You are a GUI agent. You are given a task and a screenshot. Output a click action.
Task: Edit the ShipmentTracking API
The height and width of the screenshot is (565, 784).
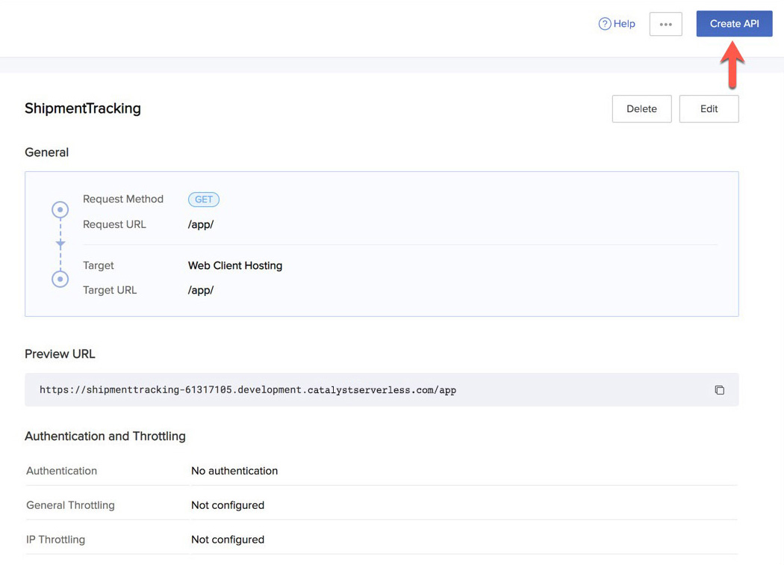709,109
